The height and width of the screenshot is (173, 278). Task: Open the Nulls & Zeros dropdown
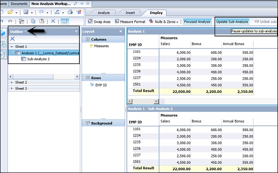point(164,22)
